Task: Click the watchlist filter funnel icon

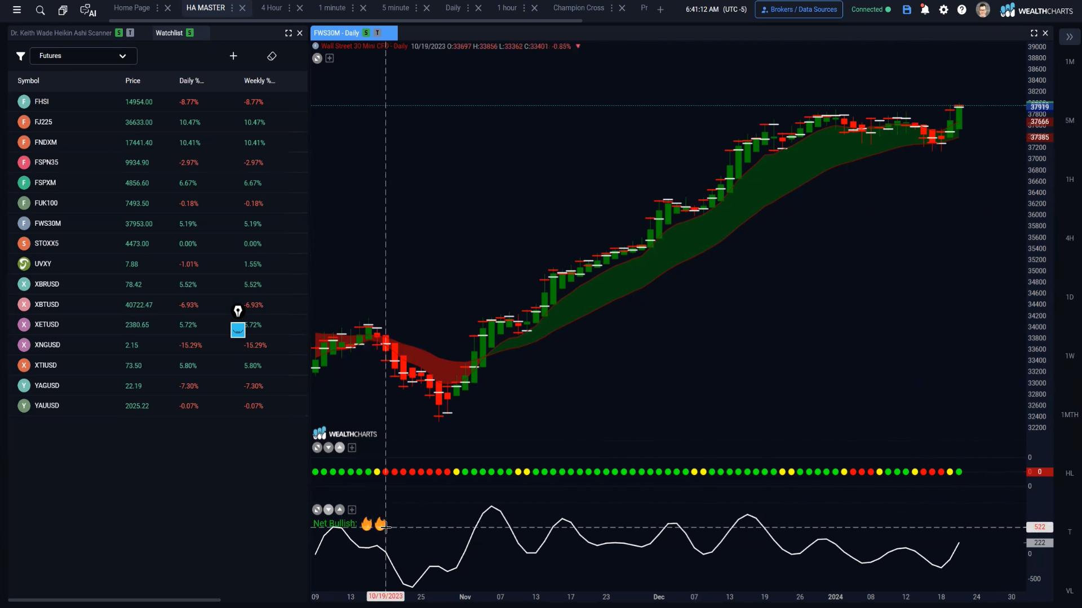Action: pyautogui.click(x=20, y=56)
